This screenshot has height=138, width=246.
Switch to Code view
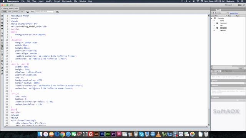tap(4, 11)
